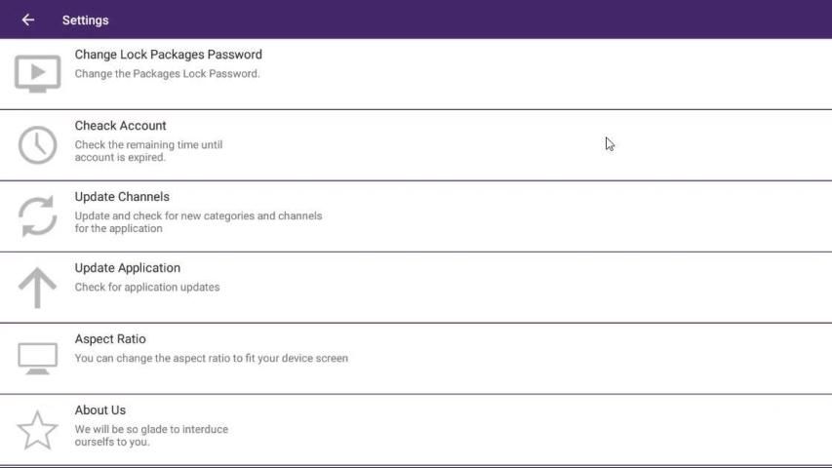Open Change Lock Packages Password
Image resolution: width=832 pixels, height=468 pixels.
click(x=168, y=55)
